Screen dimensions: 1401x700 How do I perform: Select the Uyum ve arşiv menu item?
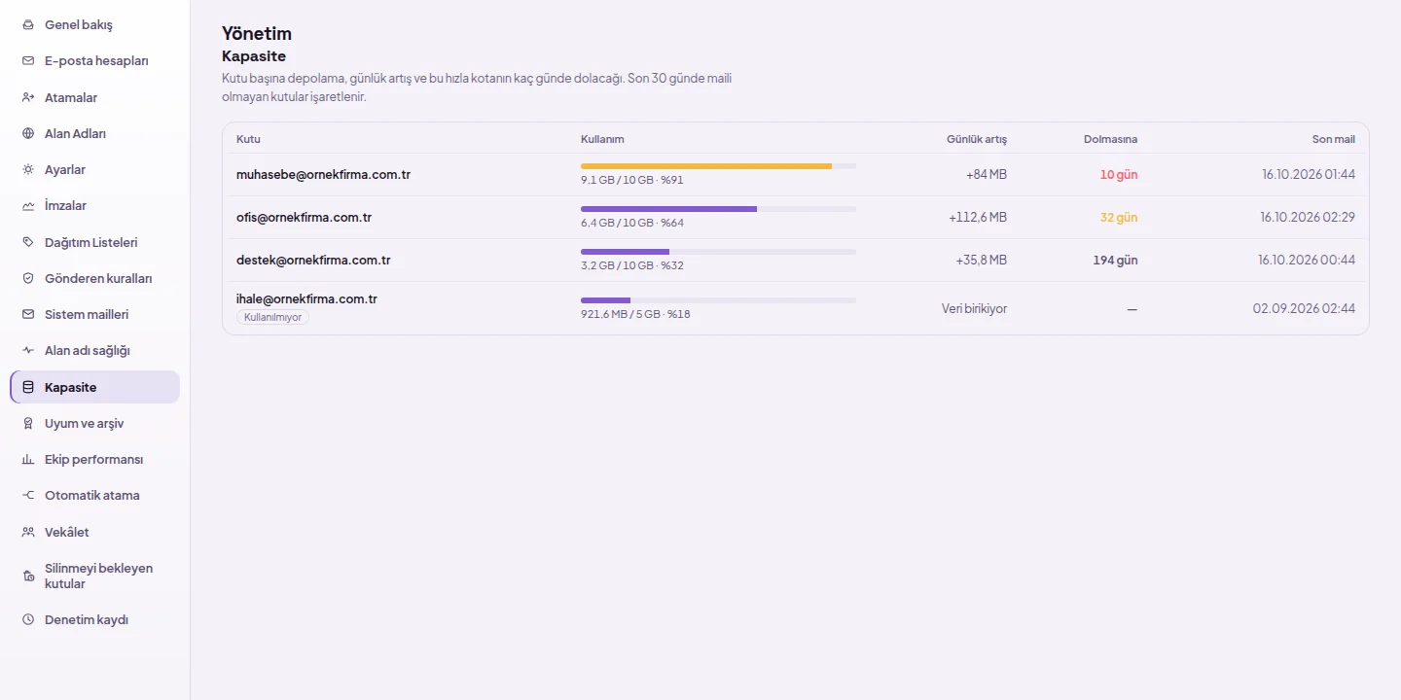pos(95,423)
